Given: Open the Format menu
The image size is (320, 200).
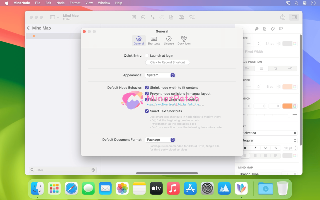Looking at the screenshot, I should pyautogui.click(x=75, y=3).
